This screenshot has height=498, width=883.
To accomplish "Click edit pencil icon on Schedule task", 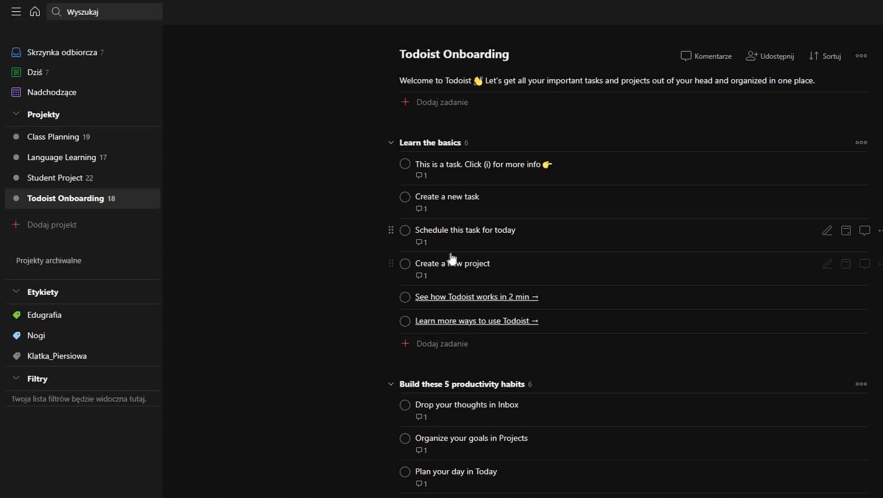I will (x=827, y=230).
